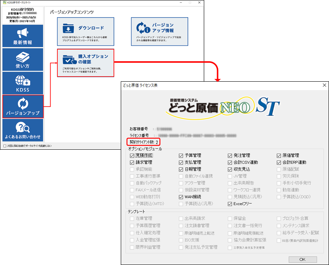Click the 承認機能 checkbox

click(132, 170)
